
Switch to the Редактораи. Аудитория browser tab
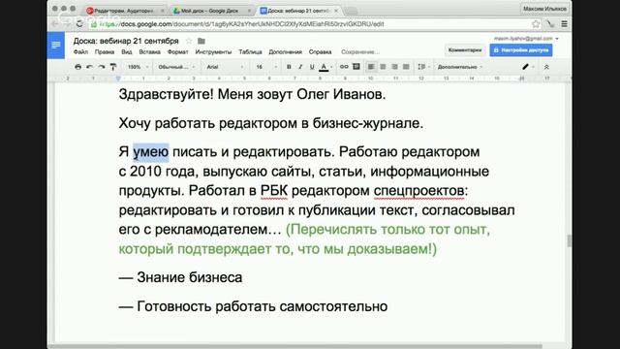[124, 11]
